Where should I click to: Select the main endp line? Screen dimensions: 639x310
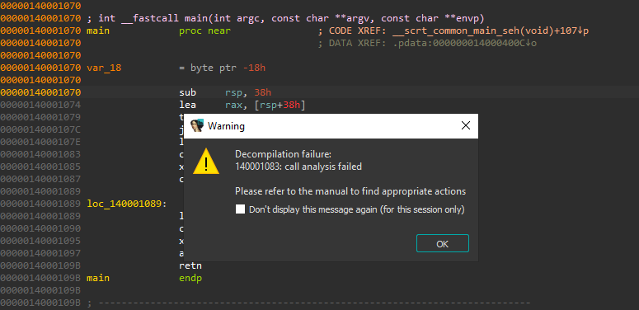coord(144,278)
